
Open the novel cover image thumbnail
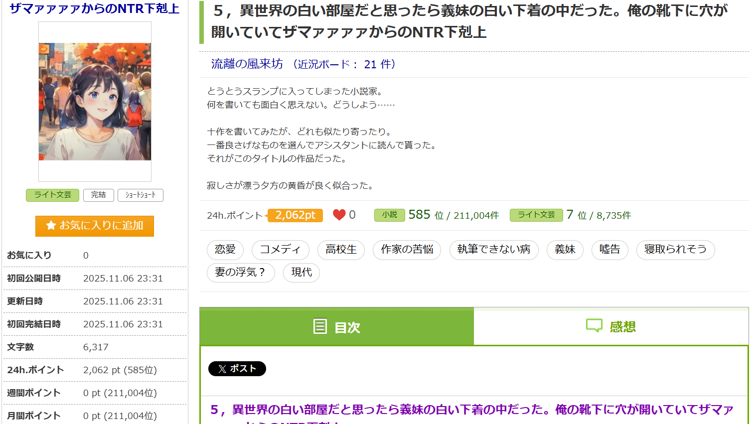95,102
